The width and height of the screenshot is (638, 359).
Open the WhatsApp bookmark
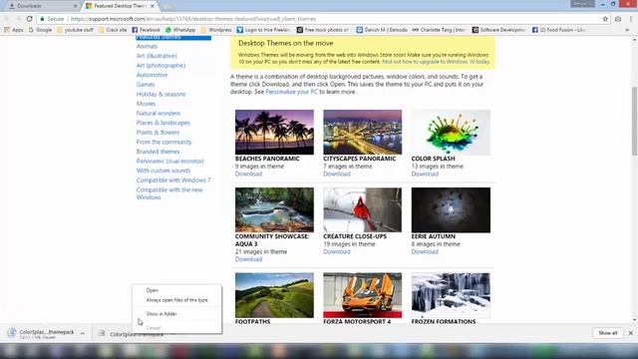tap(180, 30)
